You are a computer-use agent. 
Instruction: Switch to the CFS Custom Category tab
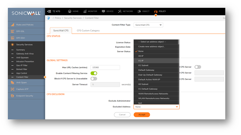click(88, 31)
